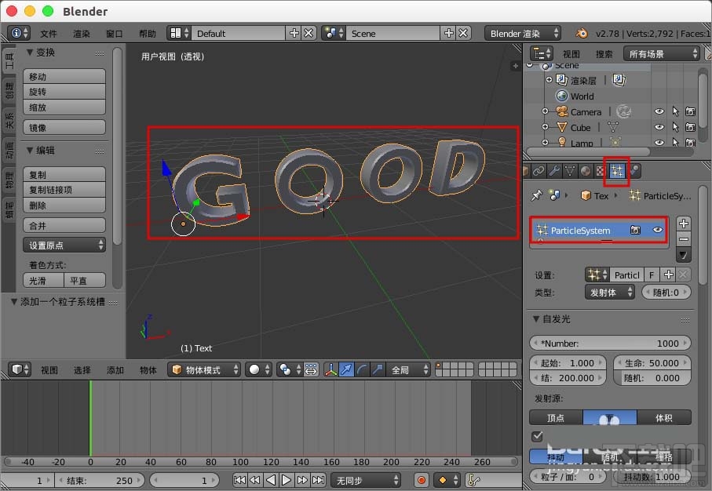
Task: Click the Material sphere icon
Action: [585, 170]
